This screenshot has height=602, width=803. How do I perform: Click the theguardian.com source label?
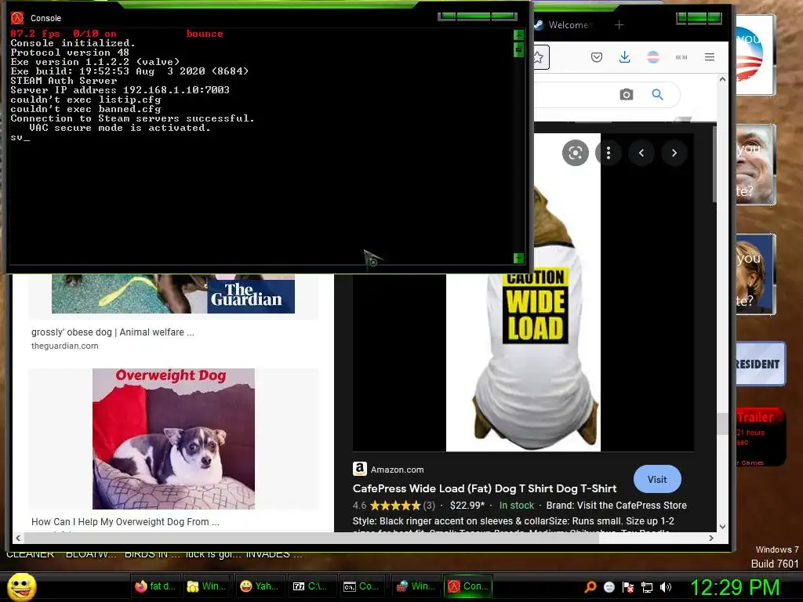[x=64, y=346]
